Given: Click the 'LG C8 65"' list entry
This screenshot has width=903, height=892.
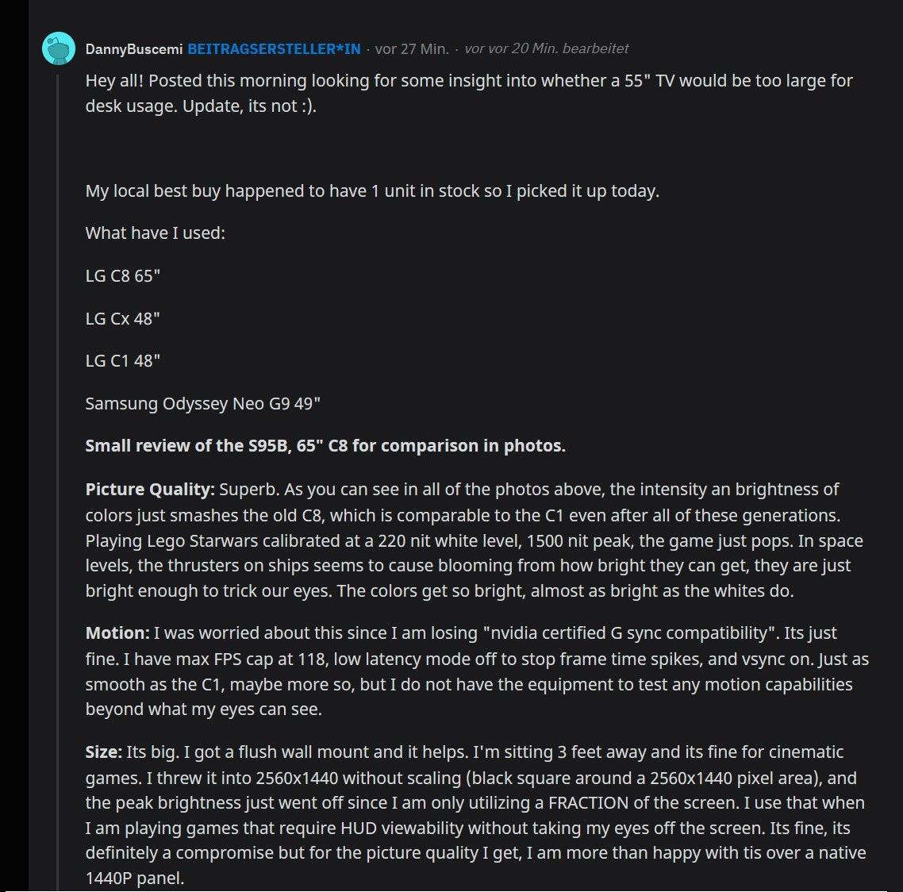Looking at the screenshot, I should pos(123,276).
